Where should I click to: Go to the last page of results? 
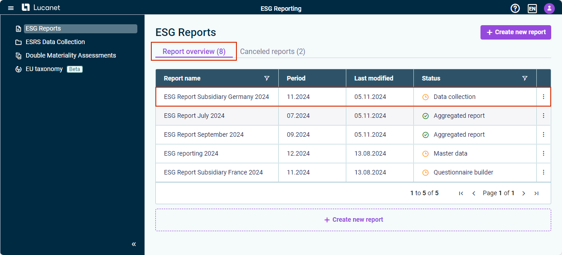[x=536, y=193]
